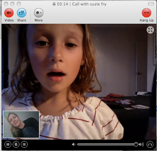157x151 pixels.
Task: Open the dial pad grid
Action: tap(24, 144)
